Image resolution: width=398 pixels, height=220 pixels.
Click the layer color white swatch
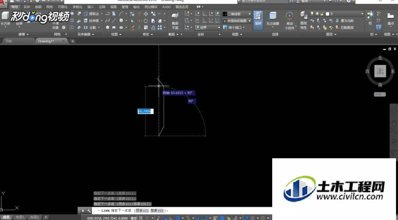coord(327,14)
